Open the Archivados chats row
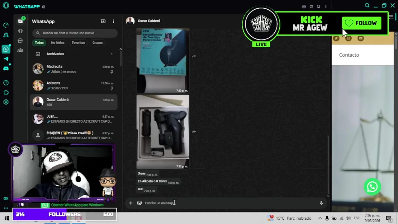The width and height of the screenshot is (398, 224). coord(73,54)
